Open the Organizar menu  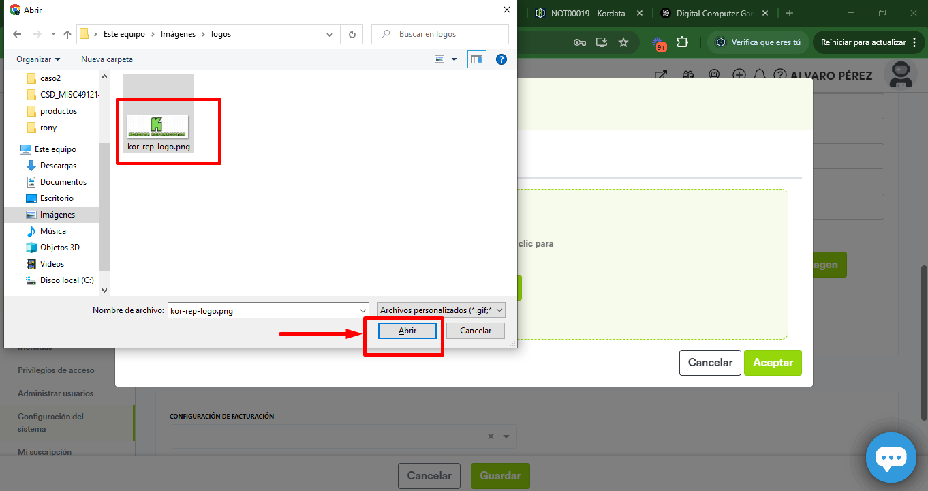coord(38,59)
